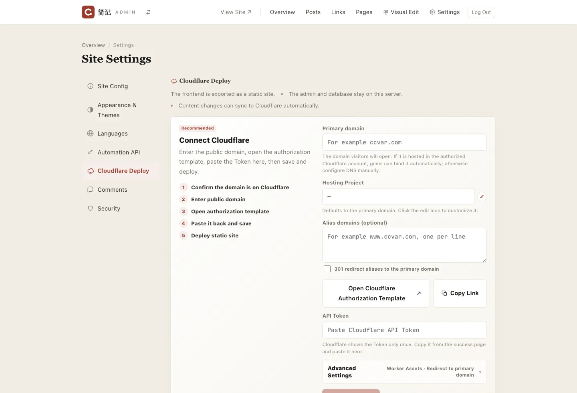Focus the Hosting Project field
The height and width of the screenshot is (393, 577).
point(398,196)
